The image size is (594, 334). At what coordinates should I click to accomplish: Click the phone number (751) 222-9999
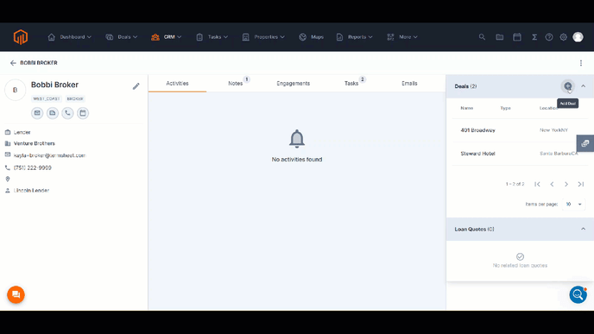click(x=33, y=167)
